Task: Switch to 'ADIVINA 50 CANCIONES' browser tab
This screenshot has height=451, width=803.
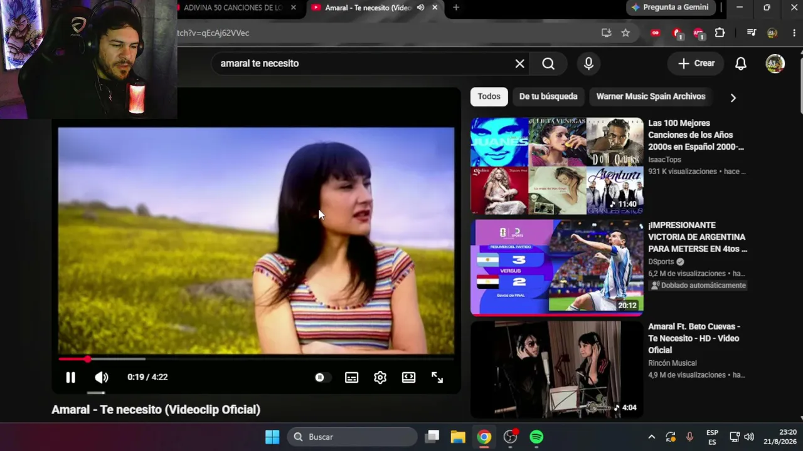Action: tap(232, 8)
